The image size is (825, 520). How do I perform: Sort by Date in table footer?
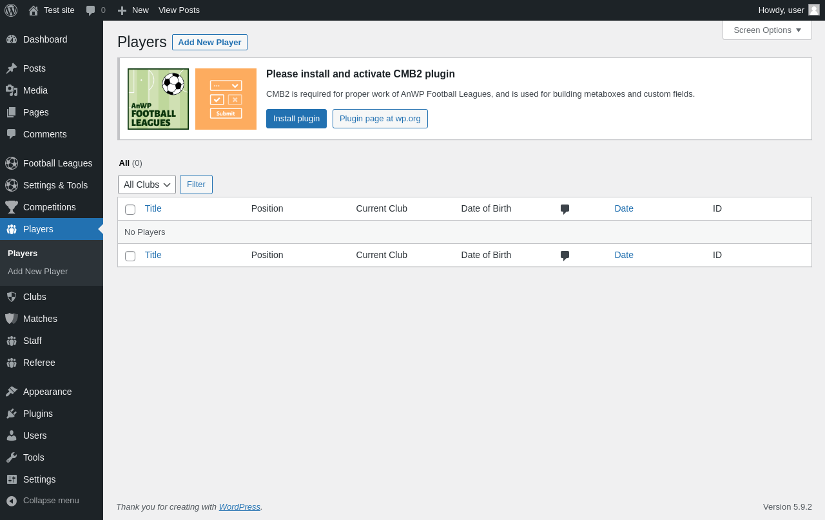coord(624,255)
